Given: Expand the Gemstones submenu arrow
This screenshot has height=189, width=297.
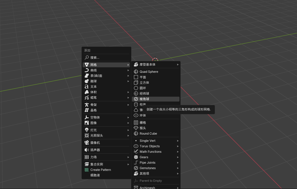Looking at the screenshot, I should [x=178, y=168].
